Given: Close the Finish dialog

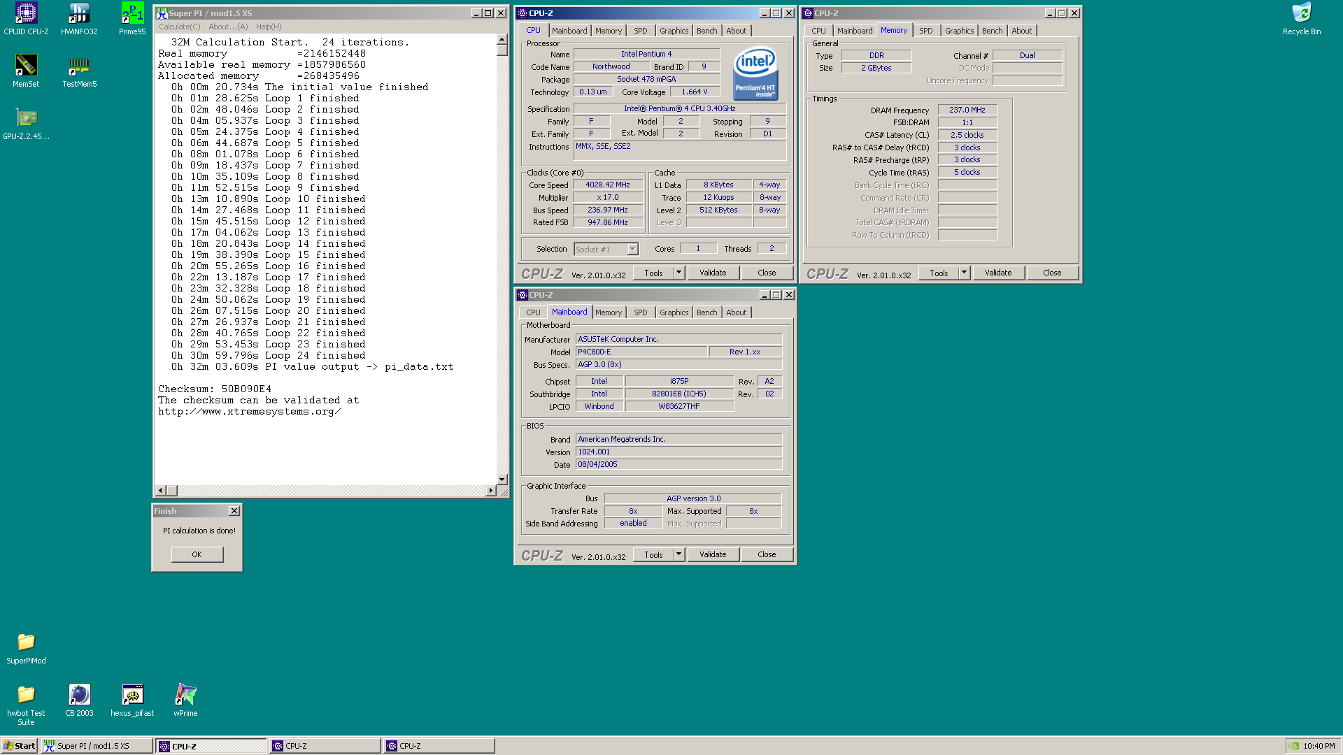Looking at the screenshot, I should [x=234, y=511].
